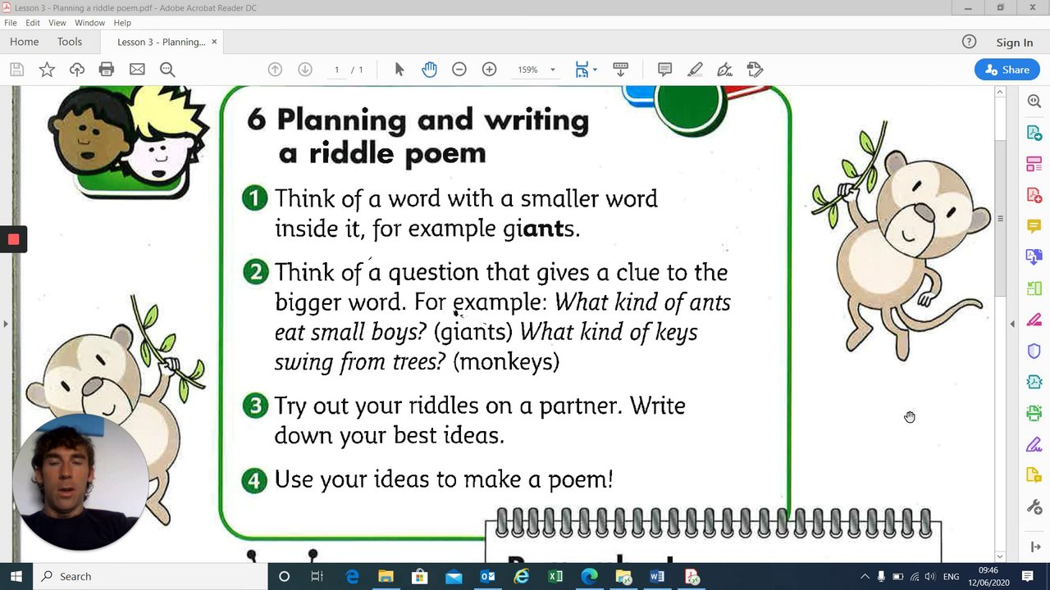This screenshot has height=590, width=1050.
Task: Click the Windows Start button
Action: [x=16, y=576]
